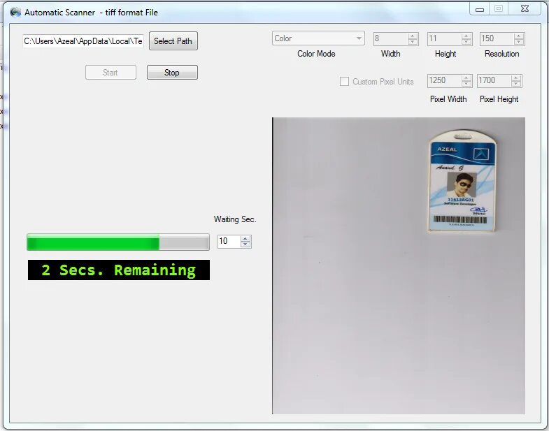Click the '2 Secs. Remaining' countdown display
The image size is (549, 431).
[119, 270]
